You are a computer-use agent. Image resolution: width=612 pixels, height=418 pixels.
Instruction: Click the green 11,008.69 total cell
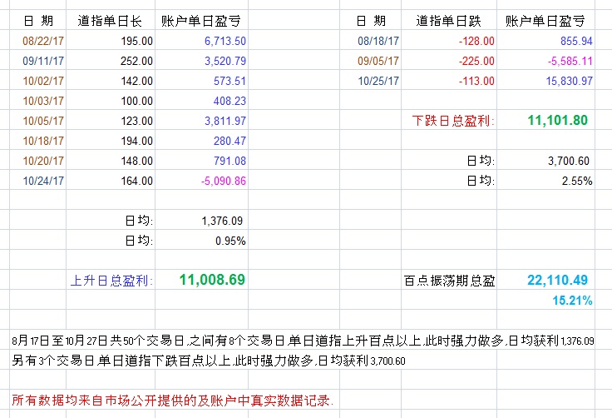coord(212,280)
